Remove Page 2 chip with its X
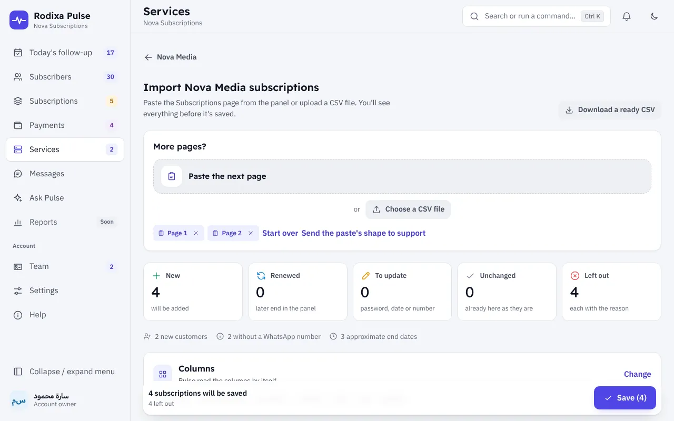The image size is (674, 421). click(x=251, y=233)
